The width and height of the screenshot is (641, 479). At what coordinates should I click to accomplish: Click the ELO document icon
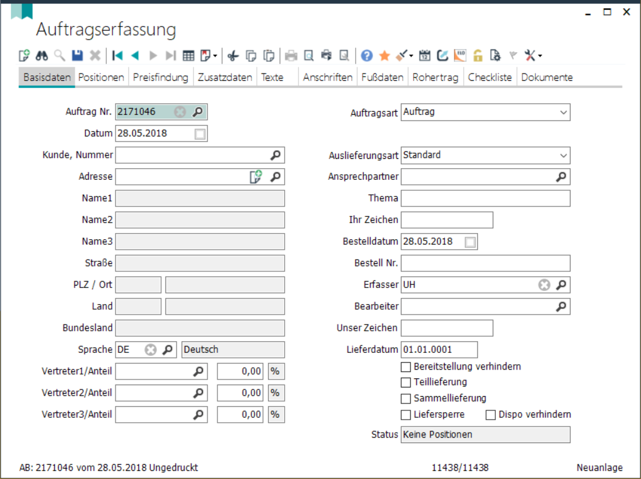click(460, 55)
